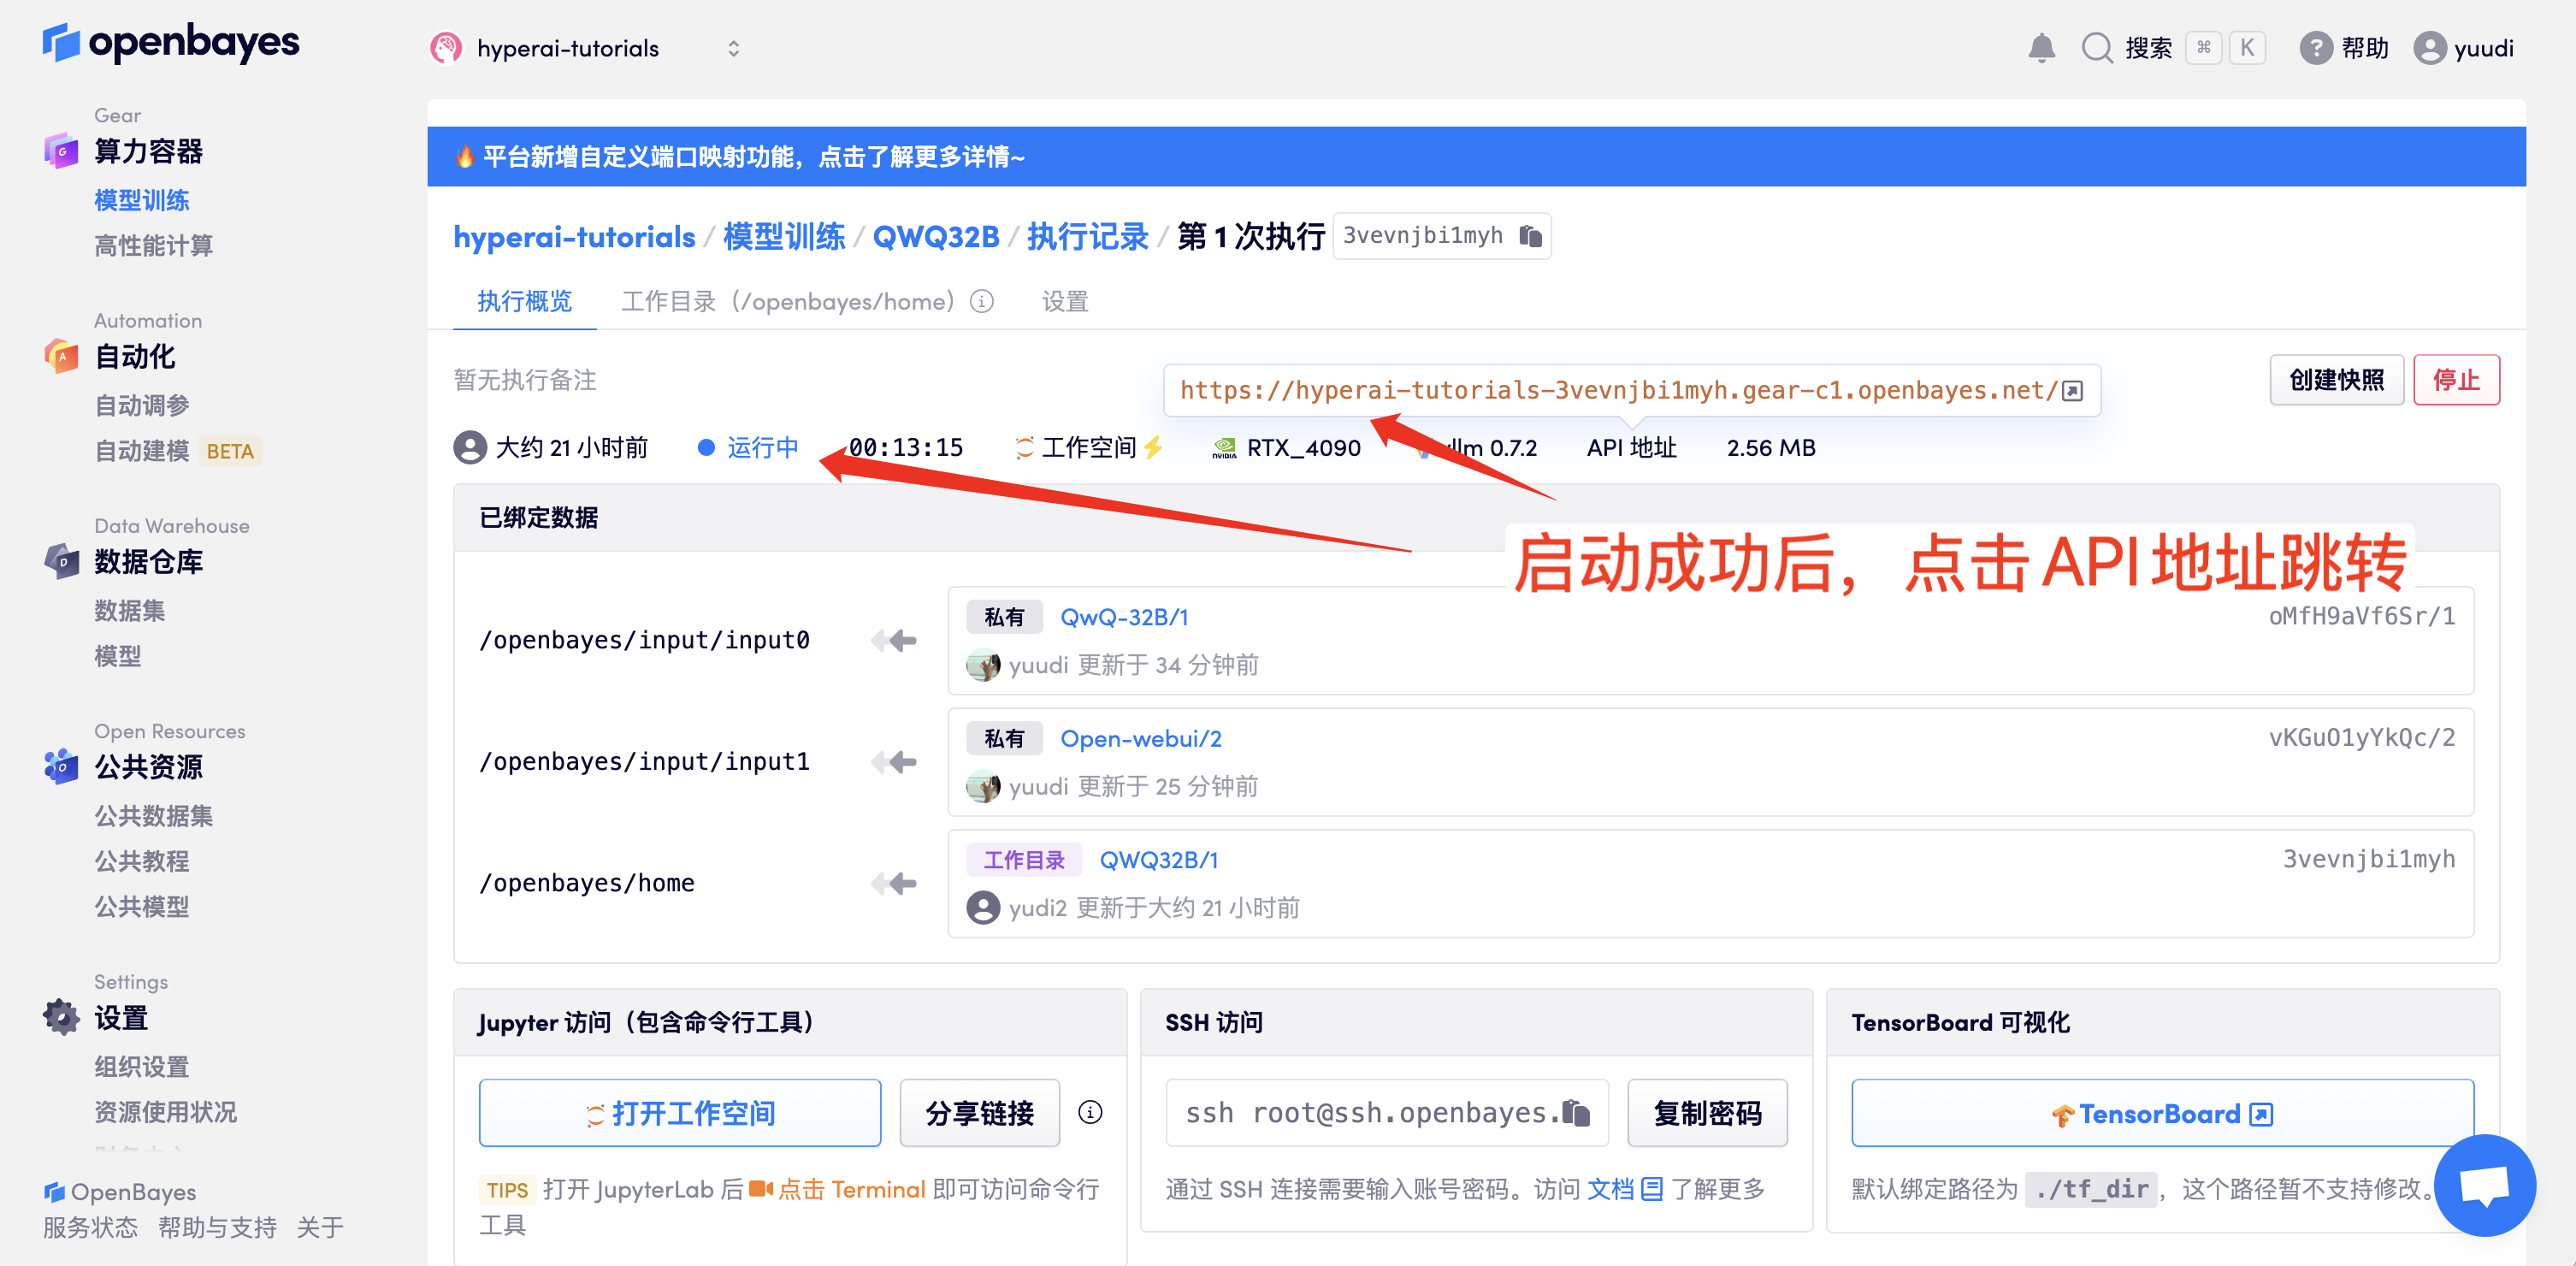Viewport: 2576px width, 1266px height.
Task: Click the 创建快照 button
Action: point(2336,380)
